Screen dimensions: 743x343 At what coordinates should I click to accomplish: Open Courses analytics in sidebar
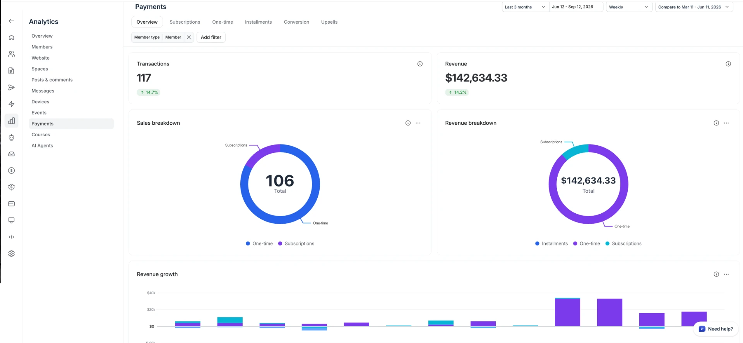[41, 135]
